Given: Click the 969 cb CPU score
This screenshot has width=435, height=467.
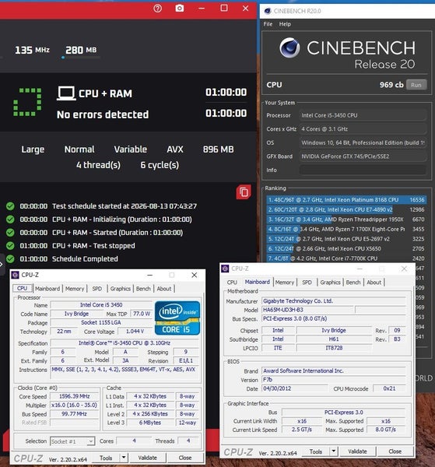Looking at the screenshot, I should [391, 85].
